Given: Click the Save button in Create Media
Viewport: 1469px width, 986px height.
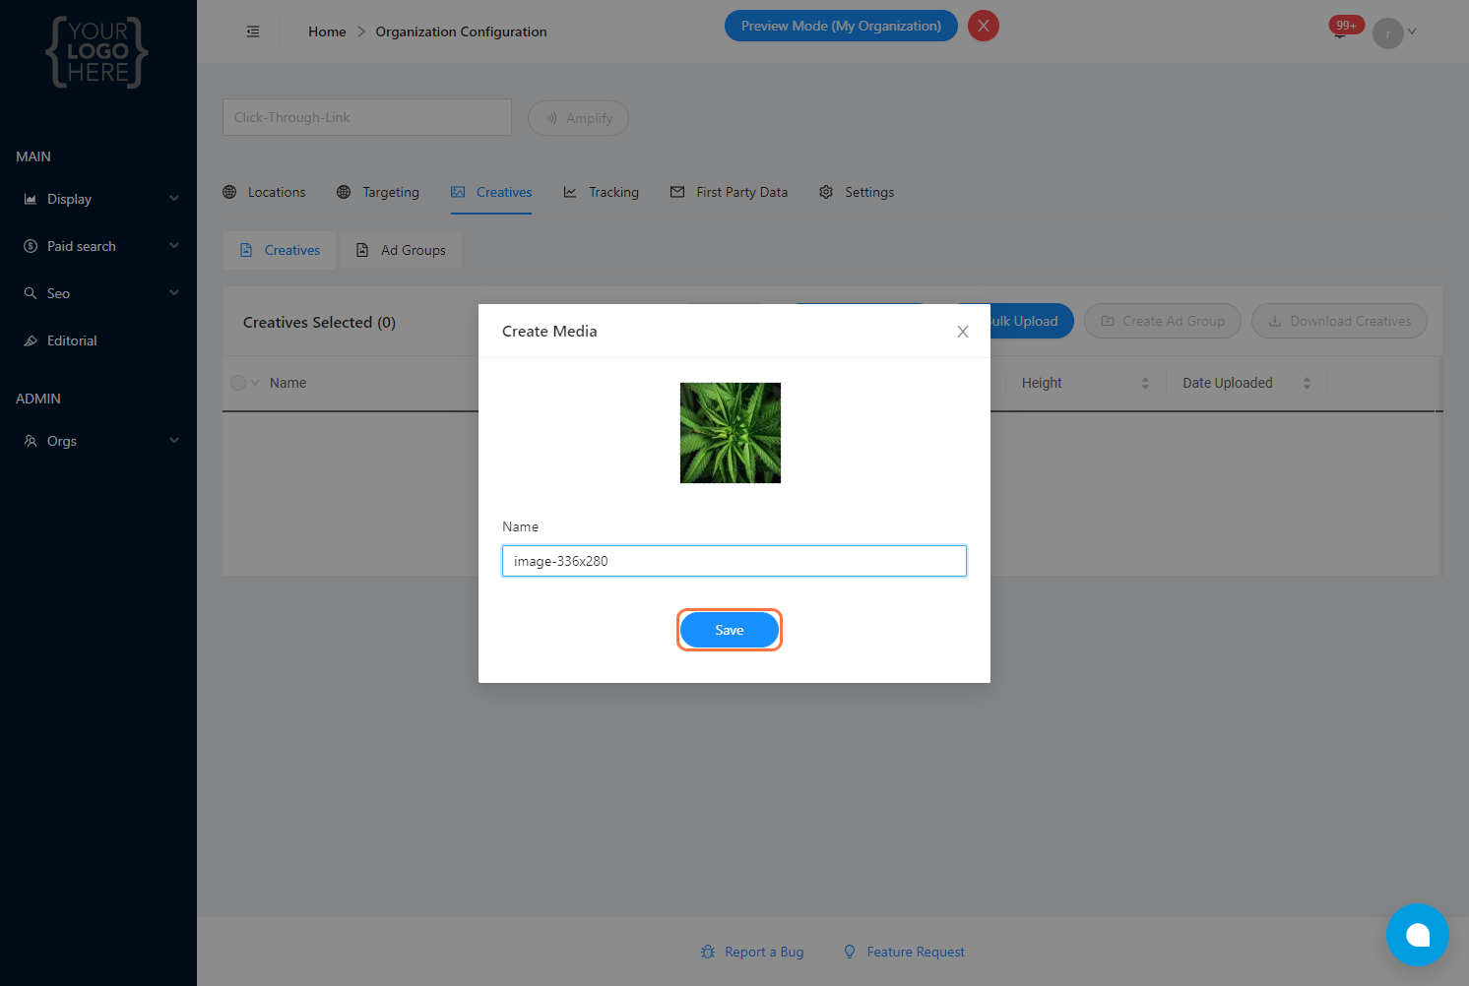Looking at the screenshot, I should (730, 630).
